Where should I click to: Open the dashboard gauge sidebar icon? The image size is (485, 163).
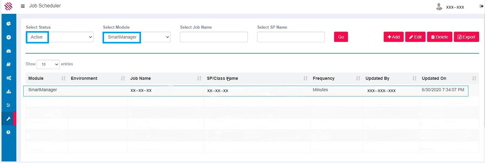click(x=9, y=51)
